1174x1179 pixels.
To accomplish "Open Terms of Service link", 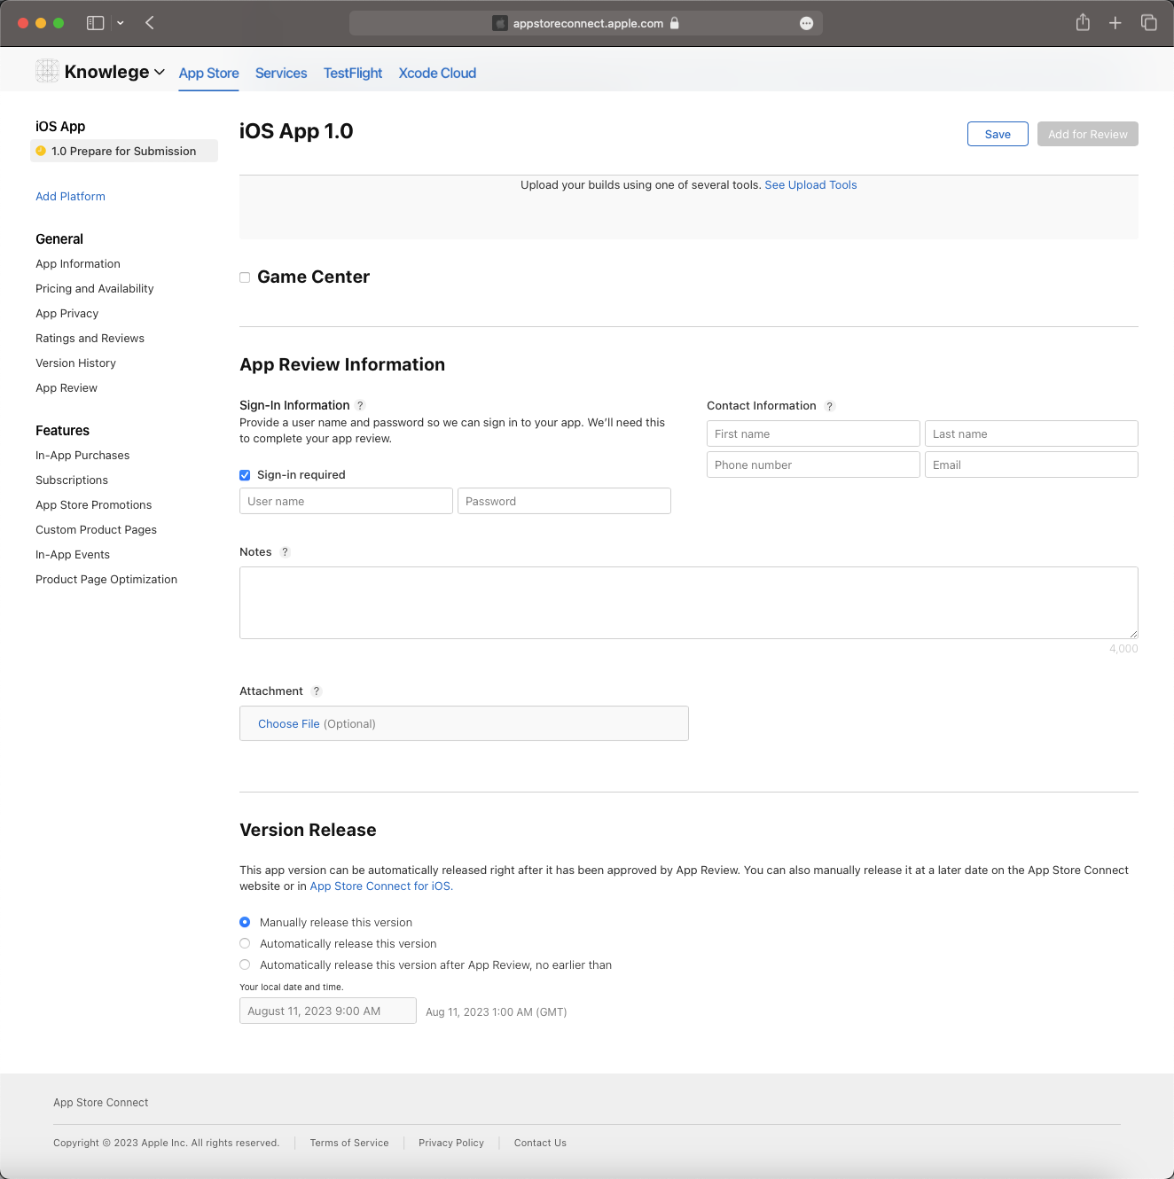I will point(349,1143).
